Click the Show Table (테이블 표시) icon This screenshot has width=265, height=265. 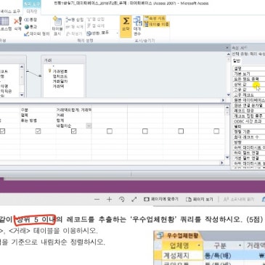coord(57,26)
